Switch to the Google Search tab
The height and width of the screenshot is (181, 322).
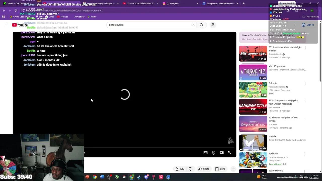tap(101, 4)
